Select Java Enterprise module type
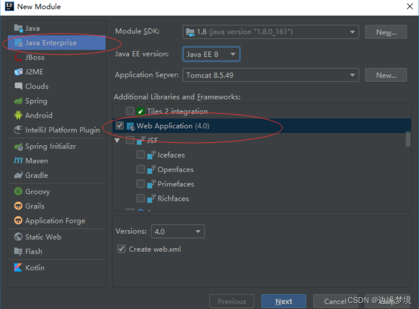This screenshot has width=419, height=309. coord(57,43)
